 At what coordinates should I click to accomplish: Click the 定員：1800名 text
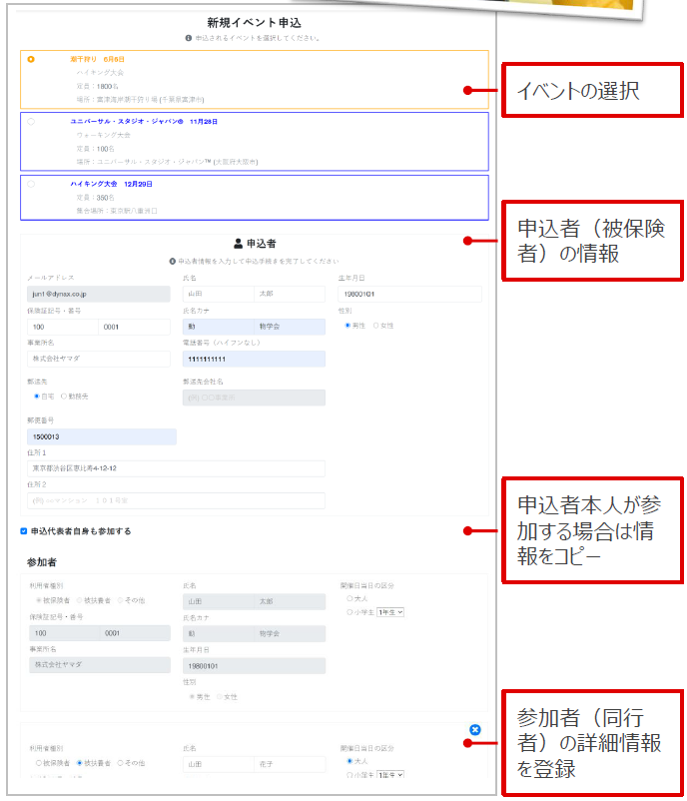click(98, 86)
